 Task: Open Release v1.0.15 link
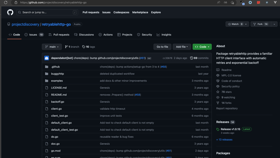tap(230, 129)
